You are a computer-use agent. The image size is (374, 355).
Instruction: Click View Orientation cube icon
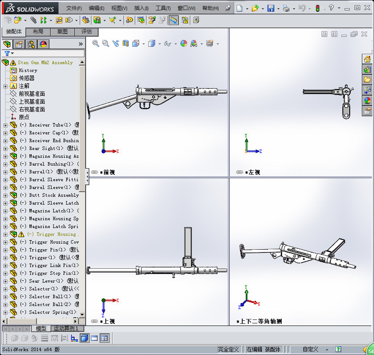136,43
